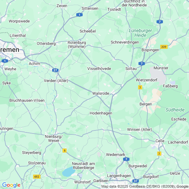Select the Soltau town label
This screenshot has width=189, height=189.
click(131, 69)
